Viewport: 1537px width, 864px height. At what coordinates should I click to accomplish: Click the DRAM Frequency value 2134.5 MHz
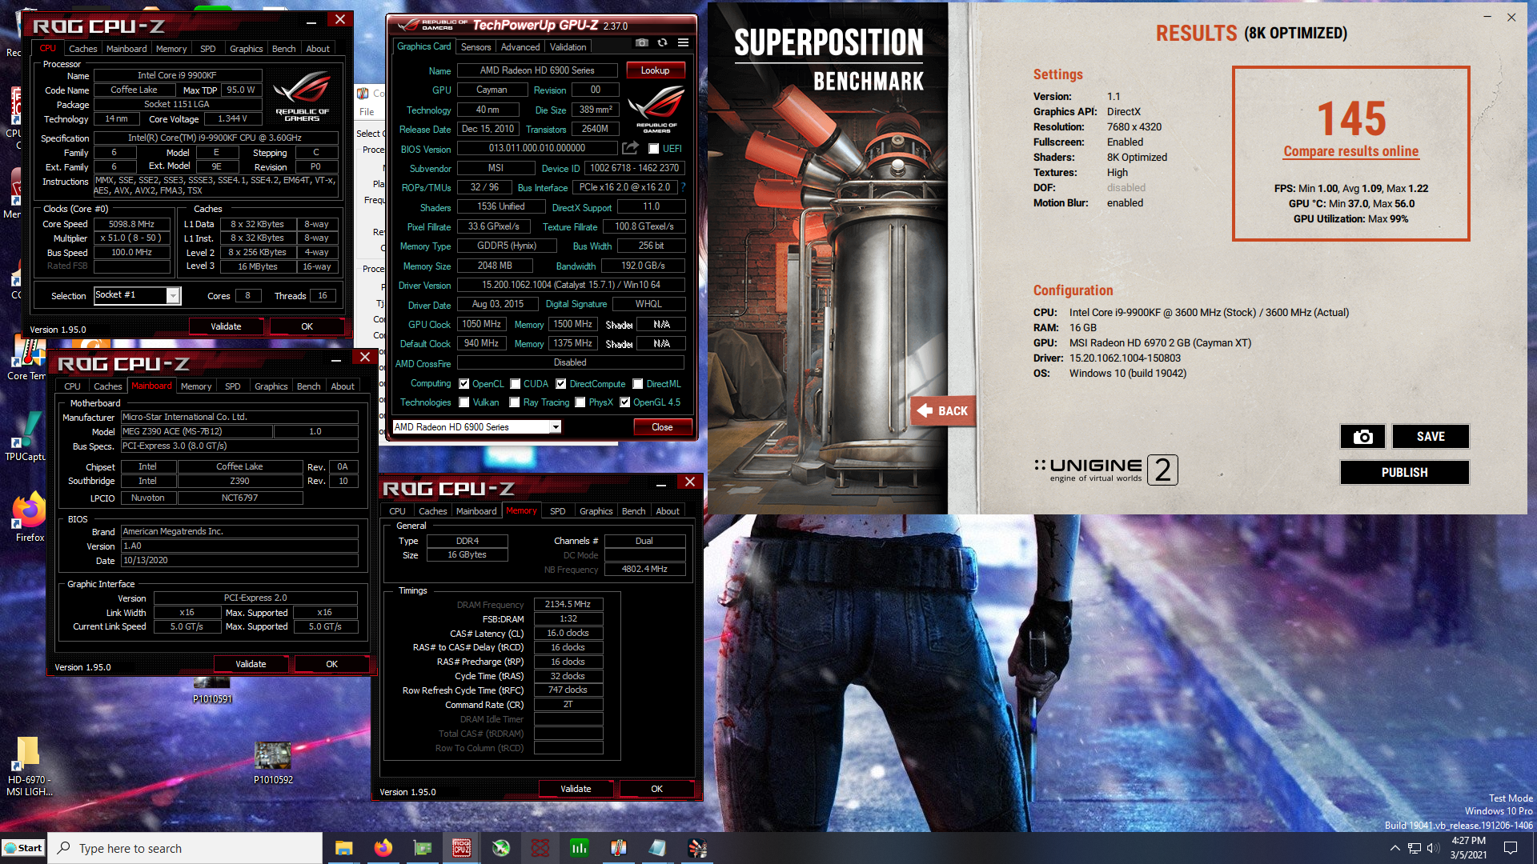coord(568,604)
